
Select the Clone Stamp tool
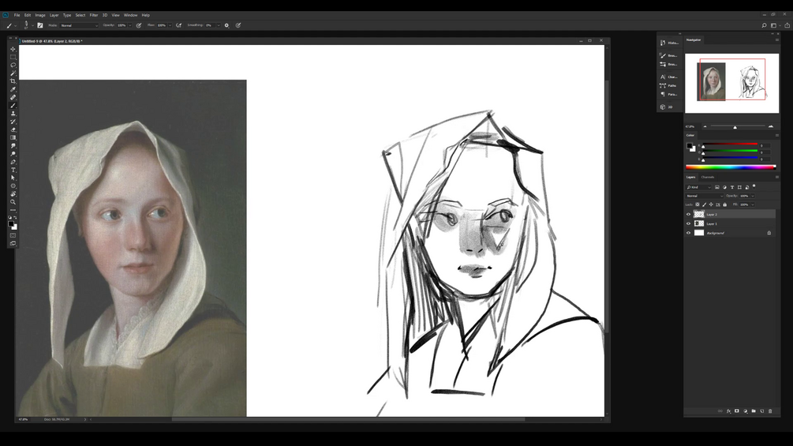13,113
